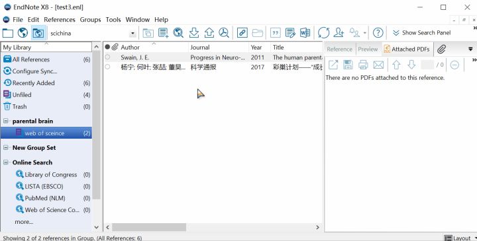Collapse the New Group Set

pyautogui.click(x=6, y=148)
